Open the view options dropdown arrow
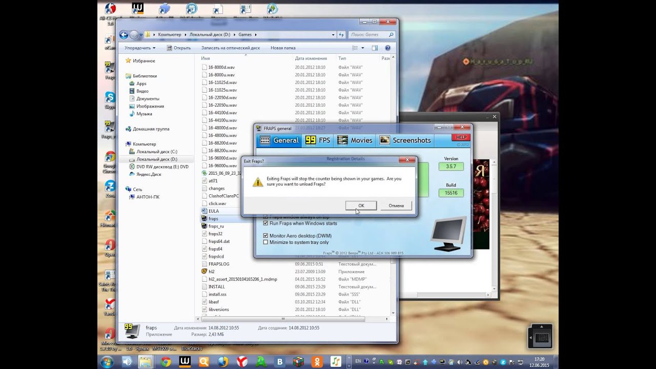The image size is (656, 369). click(362, 48)
